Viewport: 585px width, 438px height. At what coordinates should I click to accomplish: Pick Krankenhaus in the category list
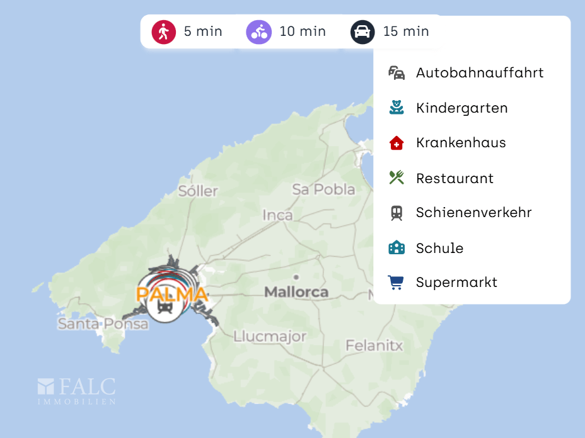click(461, 143)
